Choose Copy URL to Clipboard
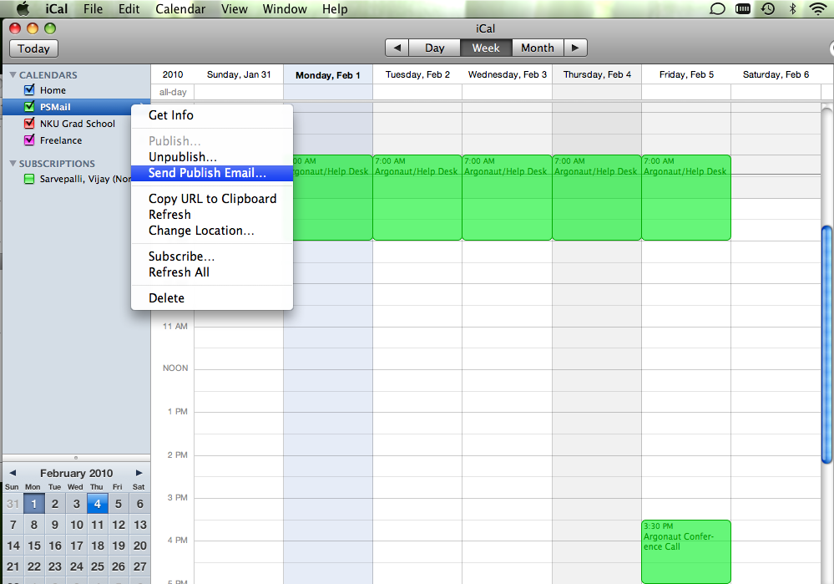This screenshot has height=584, width=834. coord(212,199)
